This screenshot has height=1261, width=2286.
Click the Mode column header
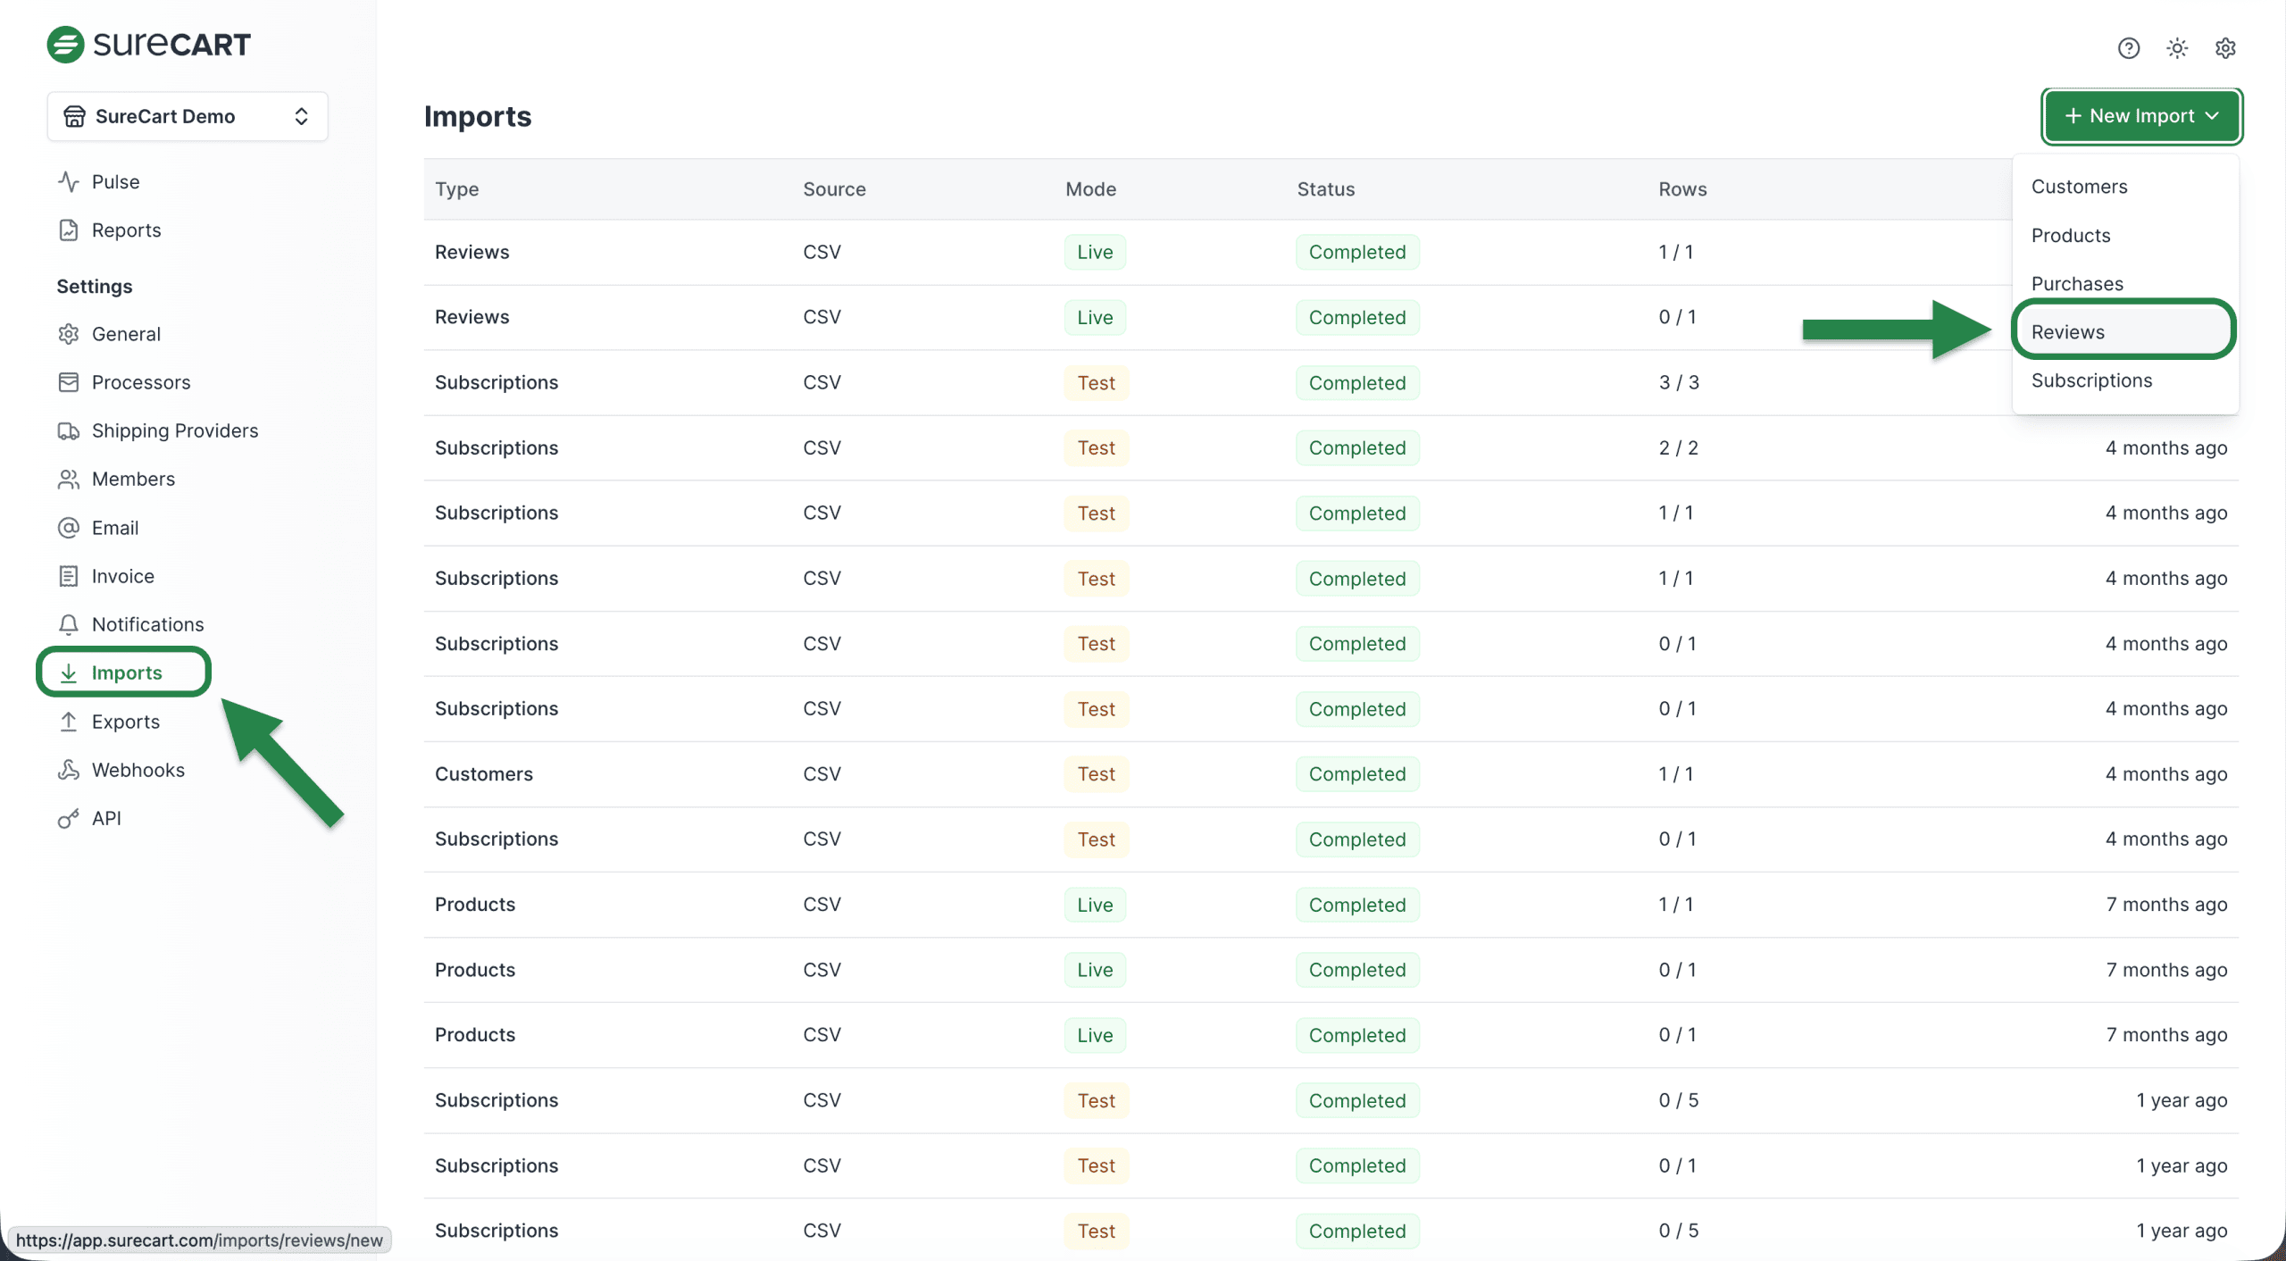click(1090, 189)
